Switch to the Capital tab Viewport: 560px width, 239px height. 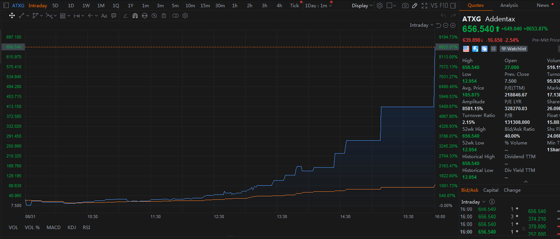pyautogui.click(x=490, y=190)
